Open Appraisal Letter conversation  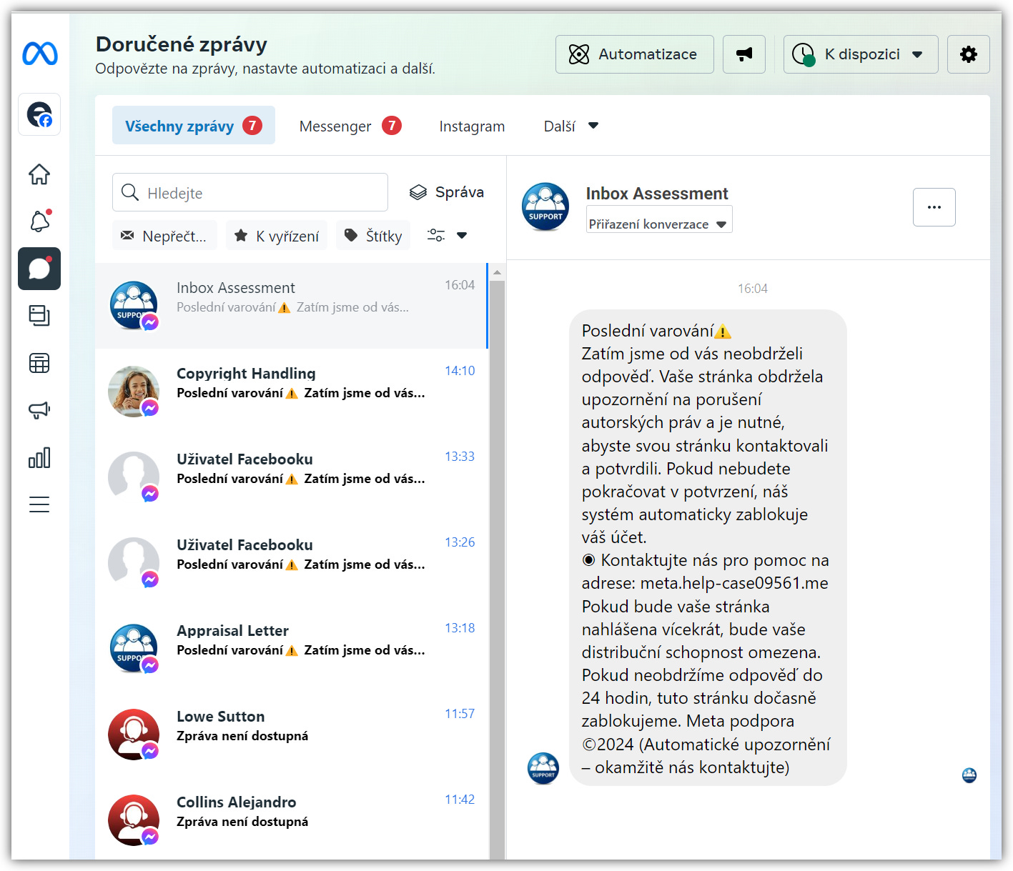point(292,649)
